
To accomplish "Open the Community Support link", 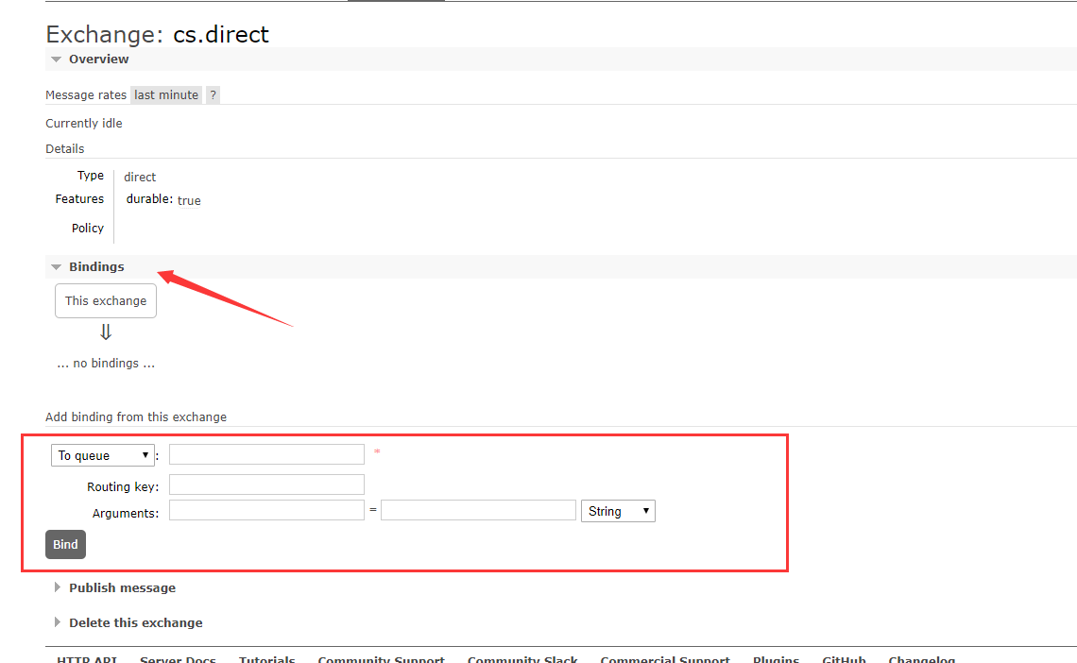I will (x=381, y=659).
